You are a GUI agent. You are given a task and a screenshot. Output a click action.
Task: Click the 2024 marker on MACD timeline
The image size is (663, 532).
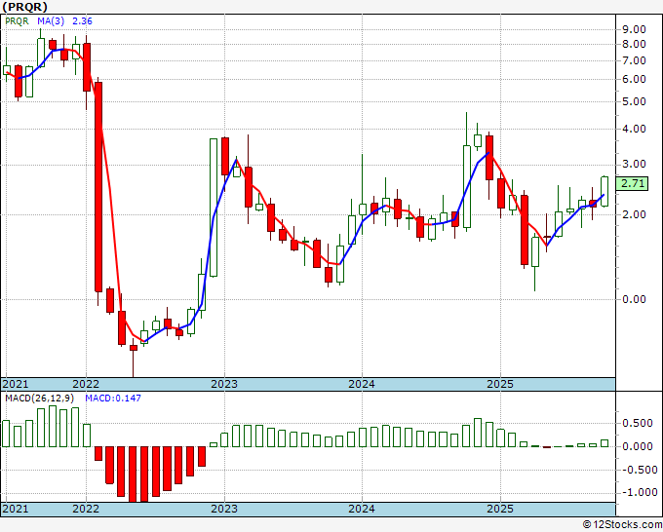click(x=362, y=509)
